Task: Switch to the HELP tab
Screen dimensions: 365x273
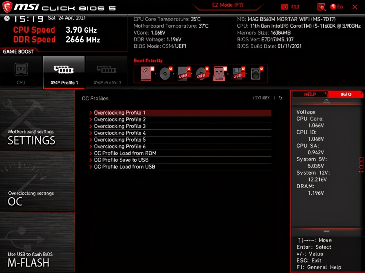Action: pyautogui.click(x=310, y=94)
